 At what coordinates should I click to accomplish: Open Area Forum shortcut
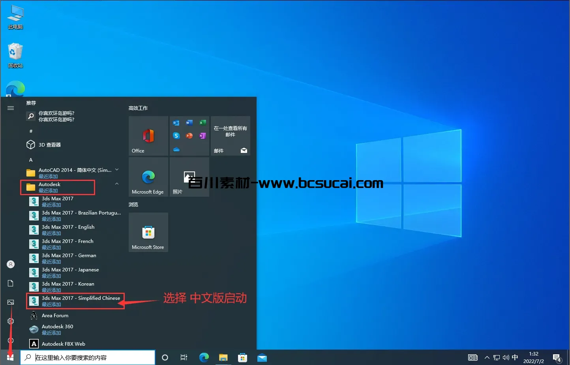point(75,315)
